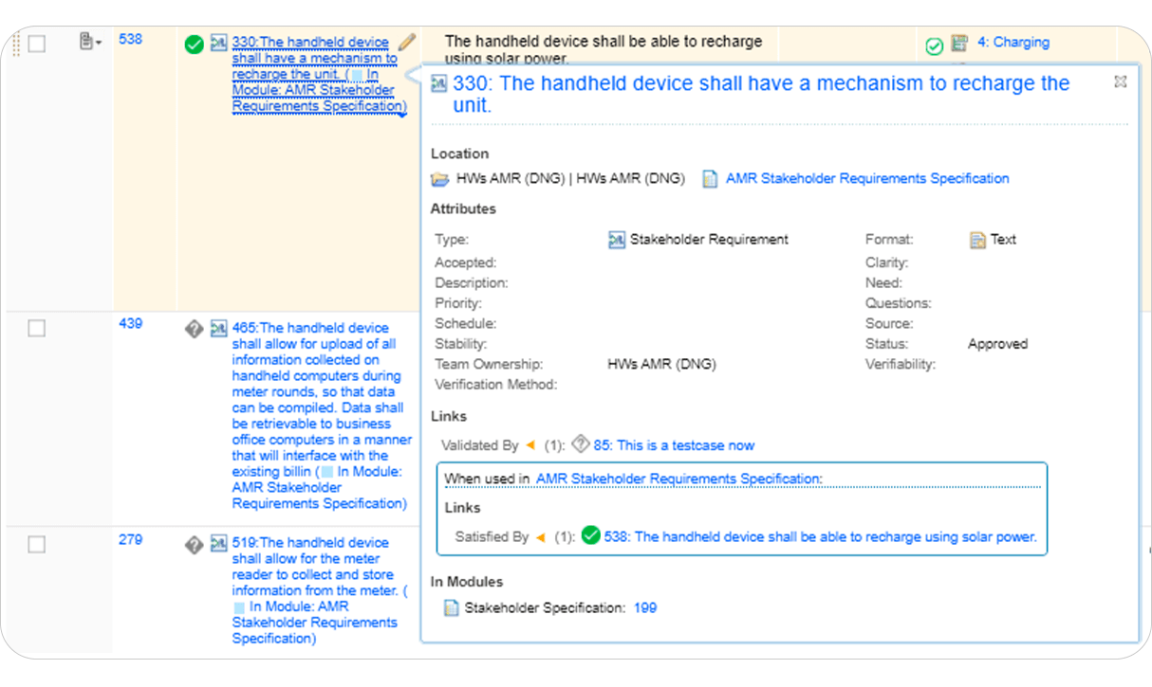The height and width of the screenshot is (687, 1152).
Task: Click the Text format icon in Attributes
Action: coord(977,241)
